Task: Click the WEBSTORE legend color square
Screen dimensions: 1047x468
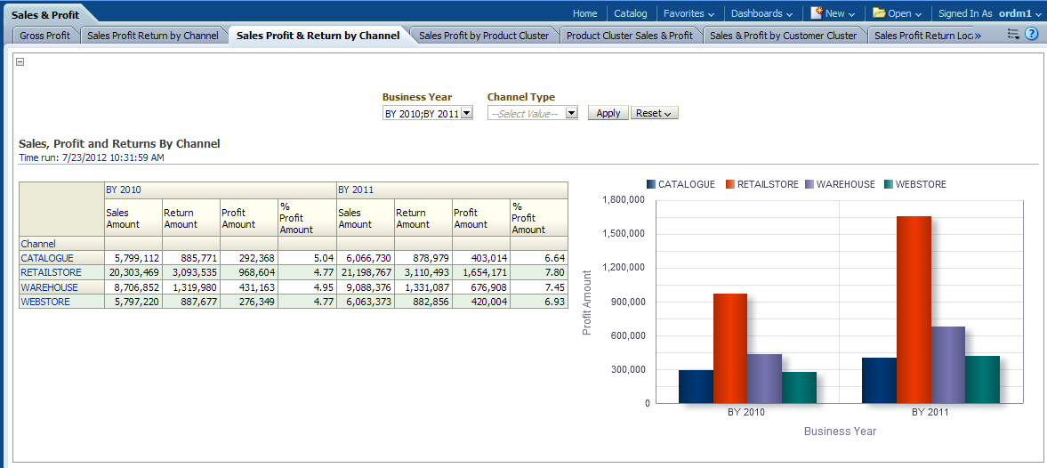Action: (889, 184)
